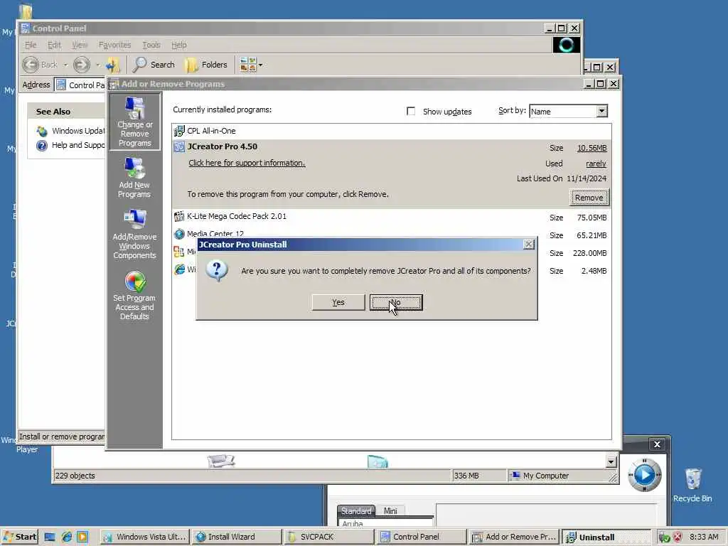The width and height of the screenshot is (728, 546).
Task: Click the Remove button for JCreator Pro
Action: [x=589, y=198]
